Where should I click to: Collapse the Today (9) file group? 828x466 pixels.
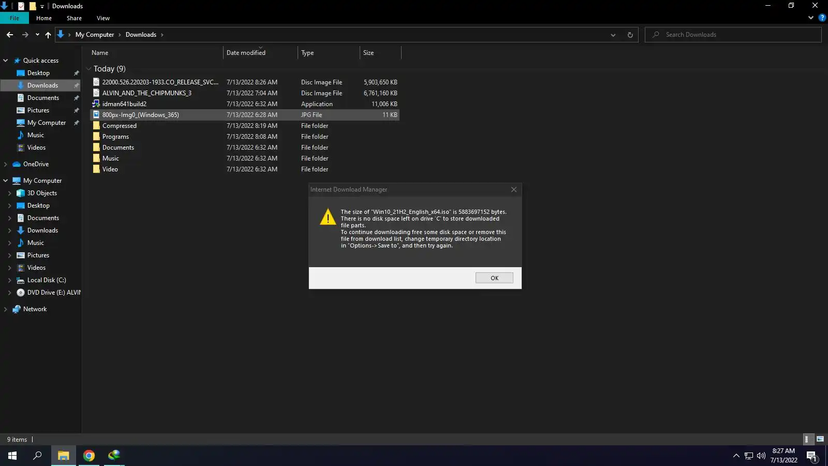coord(88,69)
